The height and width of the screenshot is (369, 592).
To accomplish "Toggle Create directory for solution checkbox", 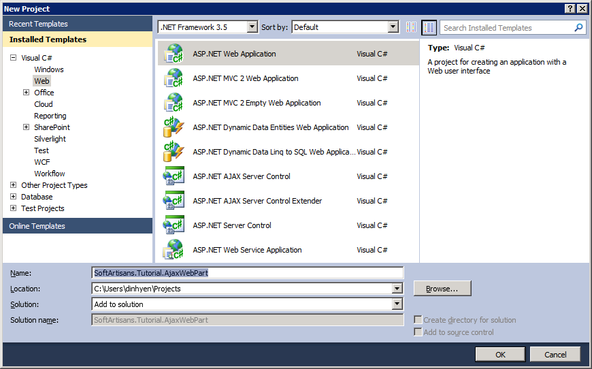I will (x=418, y=320).
